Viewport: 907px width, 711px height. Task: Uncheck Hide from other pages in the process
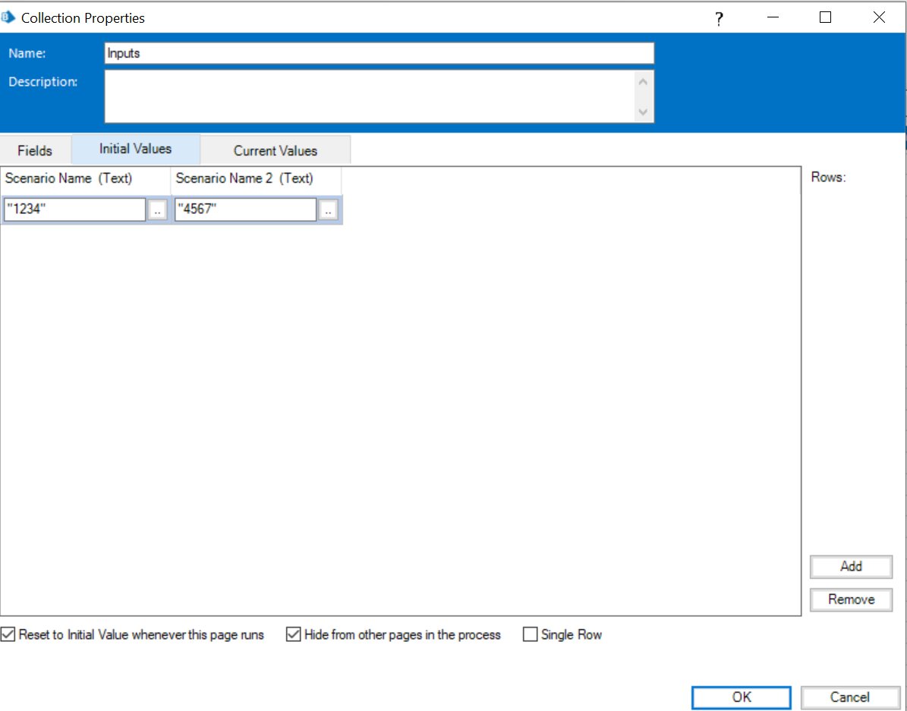(294, 634)
